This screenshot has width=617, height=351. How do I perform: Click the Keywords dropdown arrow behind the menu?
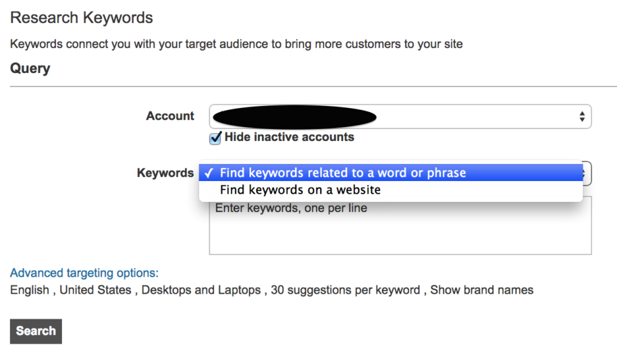[x=587, y=173]
